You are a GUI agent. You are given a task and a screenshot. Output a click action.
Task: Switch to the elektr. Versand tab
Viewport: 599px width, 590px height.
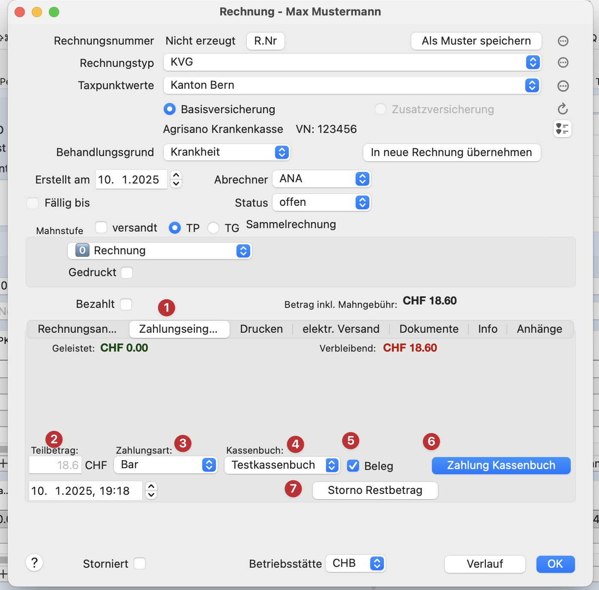(x=341, y=329)
